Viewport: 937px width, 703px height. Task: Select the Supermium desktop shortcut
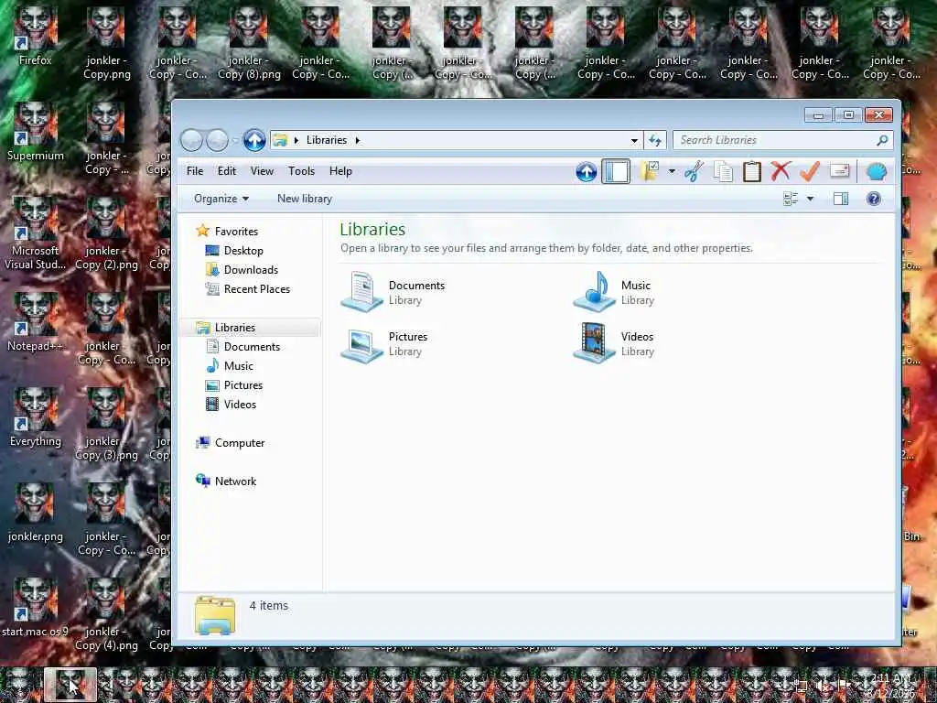pyautogui.click(x=36, y=132)
